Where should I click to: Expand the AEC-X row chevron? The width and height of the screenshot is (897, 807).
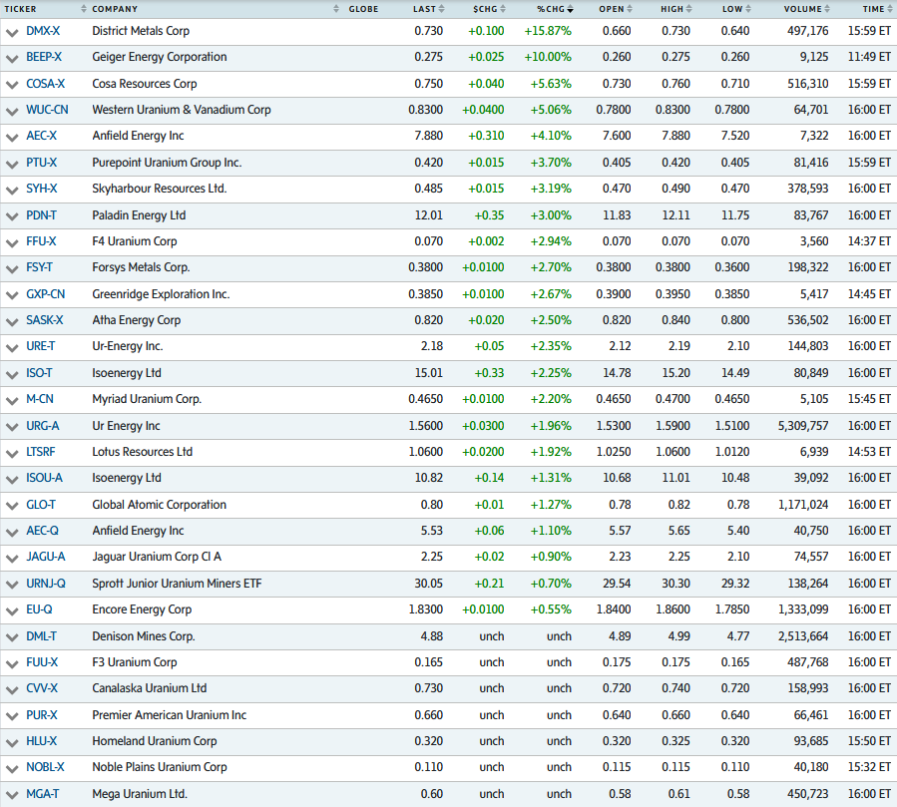point(11,138)
